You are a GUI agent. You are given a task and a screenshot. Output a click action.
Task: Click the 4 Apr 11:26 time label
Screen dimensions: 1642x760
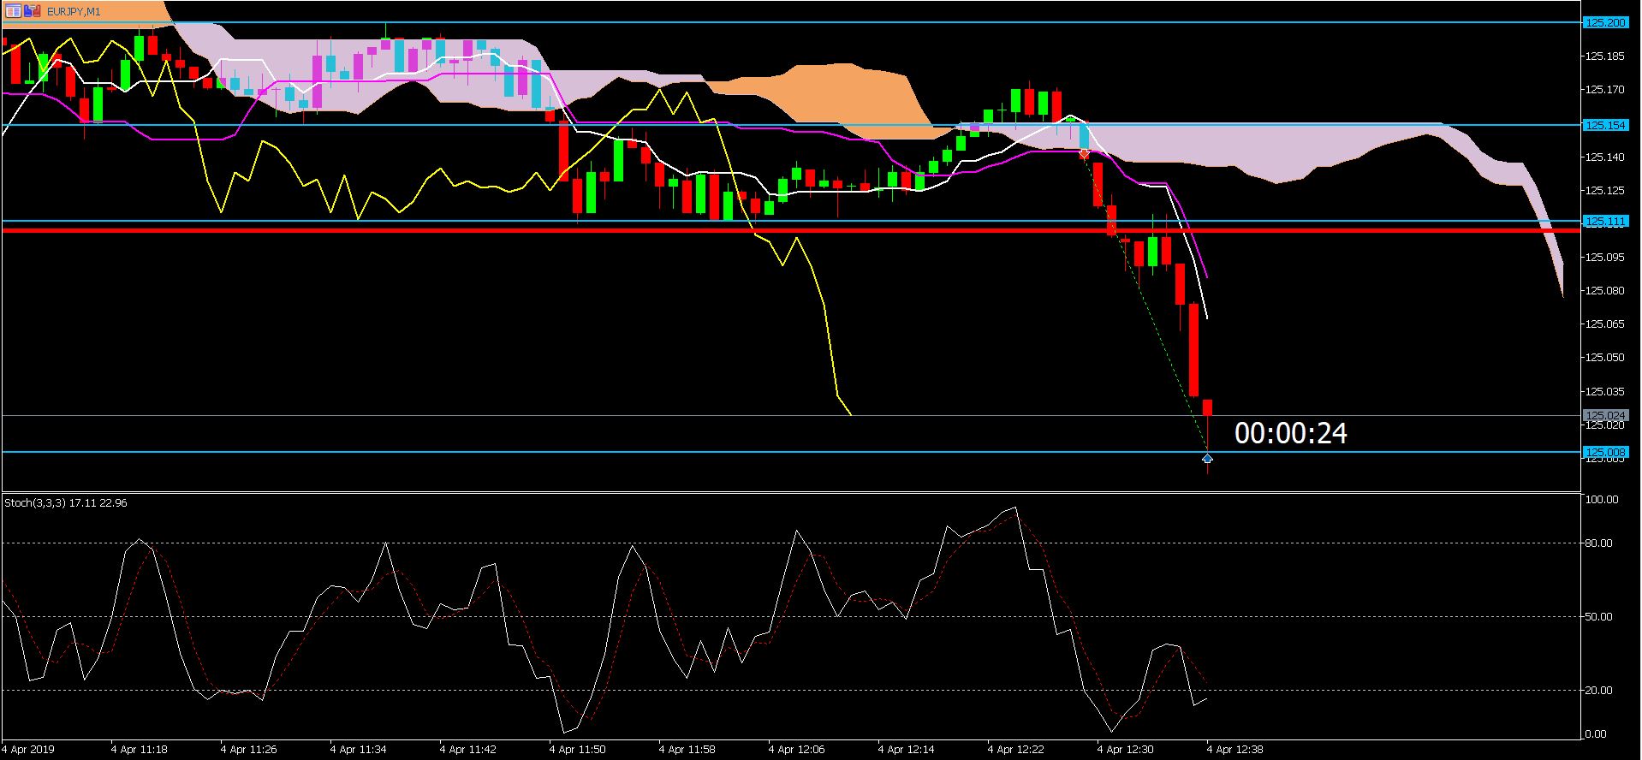(249, 749)
